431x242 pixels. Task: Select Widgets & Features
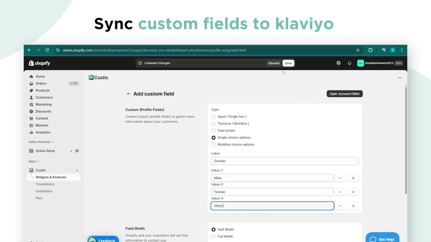pyautogui.click(x=54, y=177)
